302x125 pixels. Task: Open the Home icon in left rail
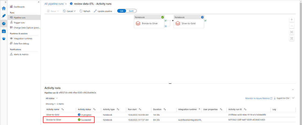[x=4, y=8]
